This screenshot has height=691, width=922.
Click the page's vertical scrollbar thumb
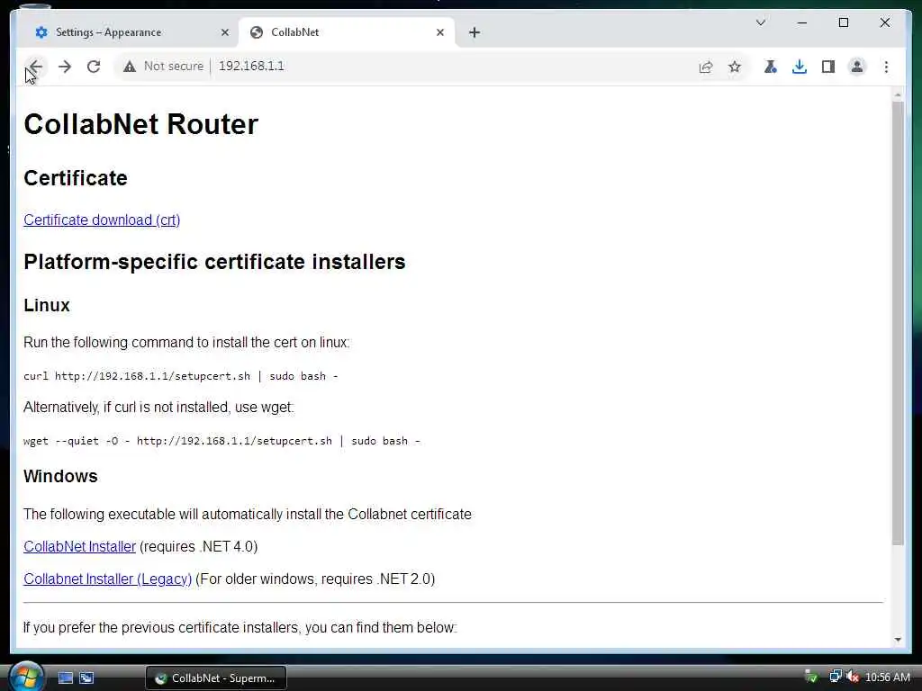pyautogui.click(x=898, y=323)
